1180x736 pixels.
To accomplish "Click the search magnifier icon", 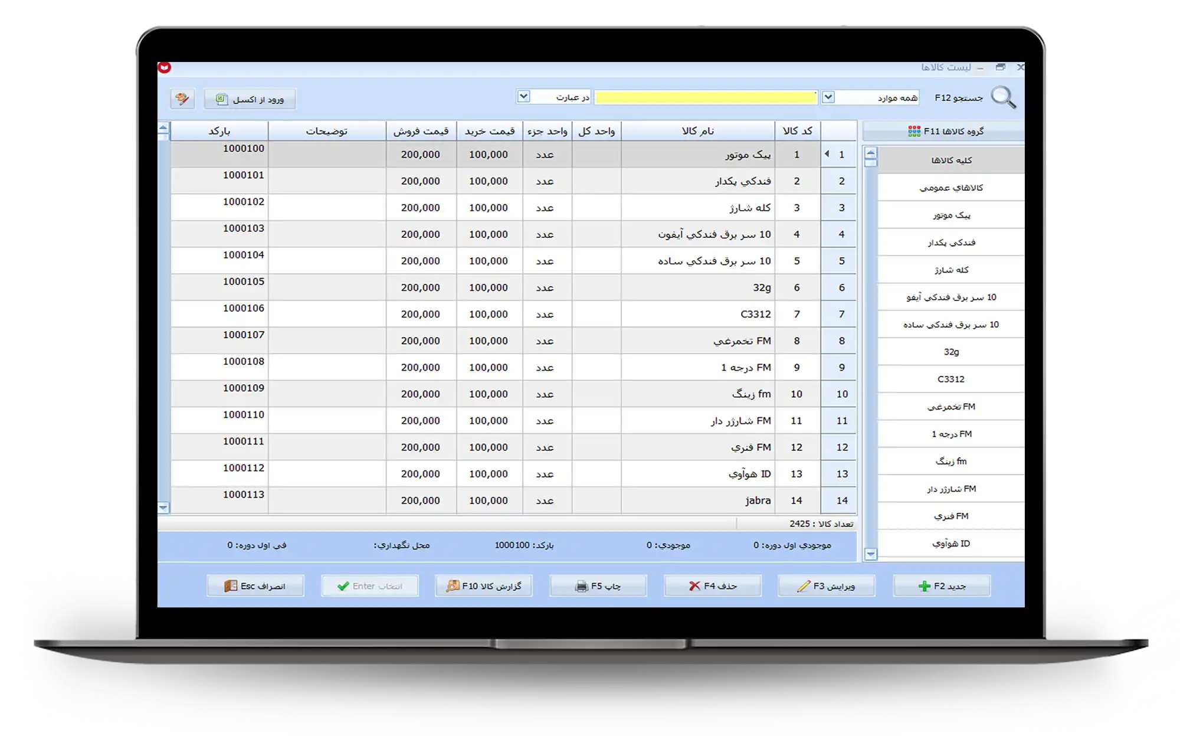I will click(1004, 97).
